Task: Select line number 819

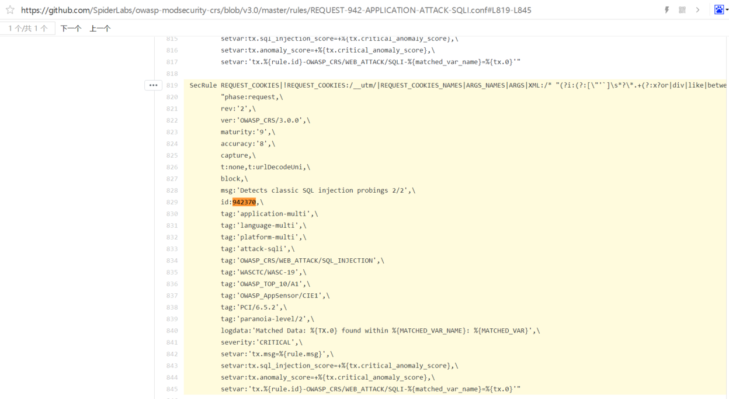Action: click(172, 85)
